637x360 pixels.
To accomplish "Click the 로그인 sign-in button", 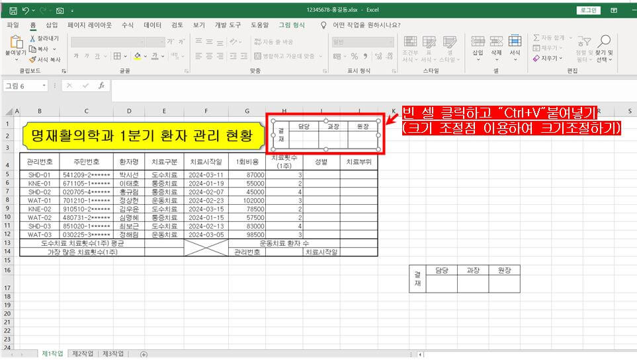I will point(588,10).
